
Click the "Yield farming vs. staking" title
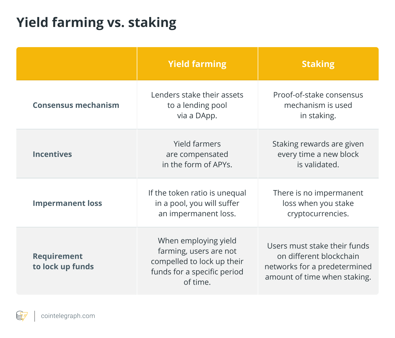[96, 22]
